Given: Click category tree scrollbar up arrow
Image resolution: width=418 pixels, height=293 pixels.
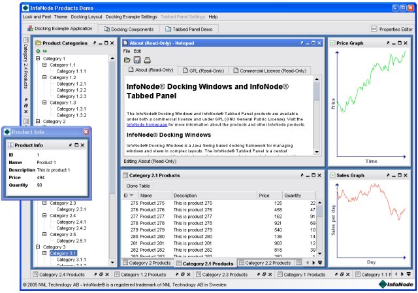Looking at the screenshot, I should (x=112, y=58).
